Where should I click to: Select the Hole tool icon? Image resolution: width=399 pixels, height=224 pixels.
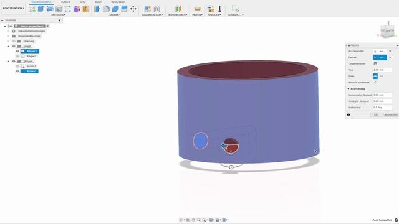click(x=59, y=9)
